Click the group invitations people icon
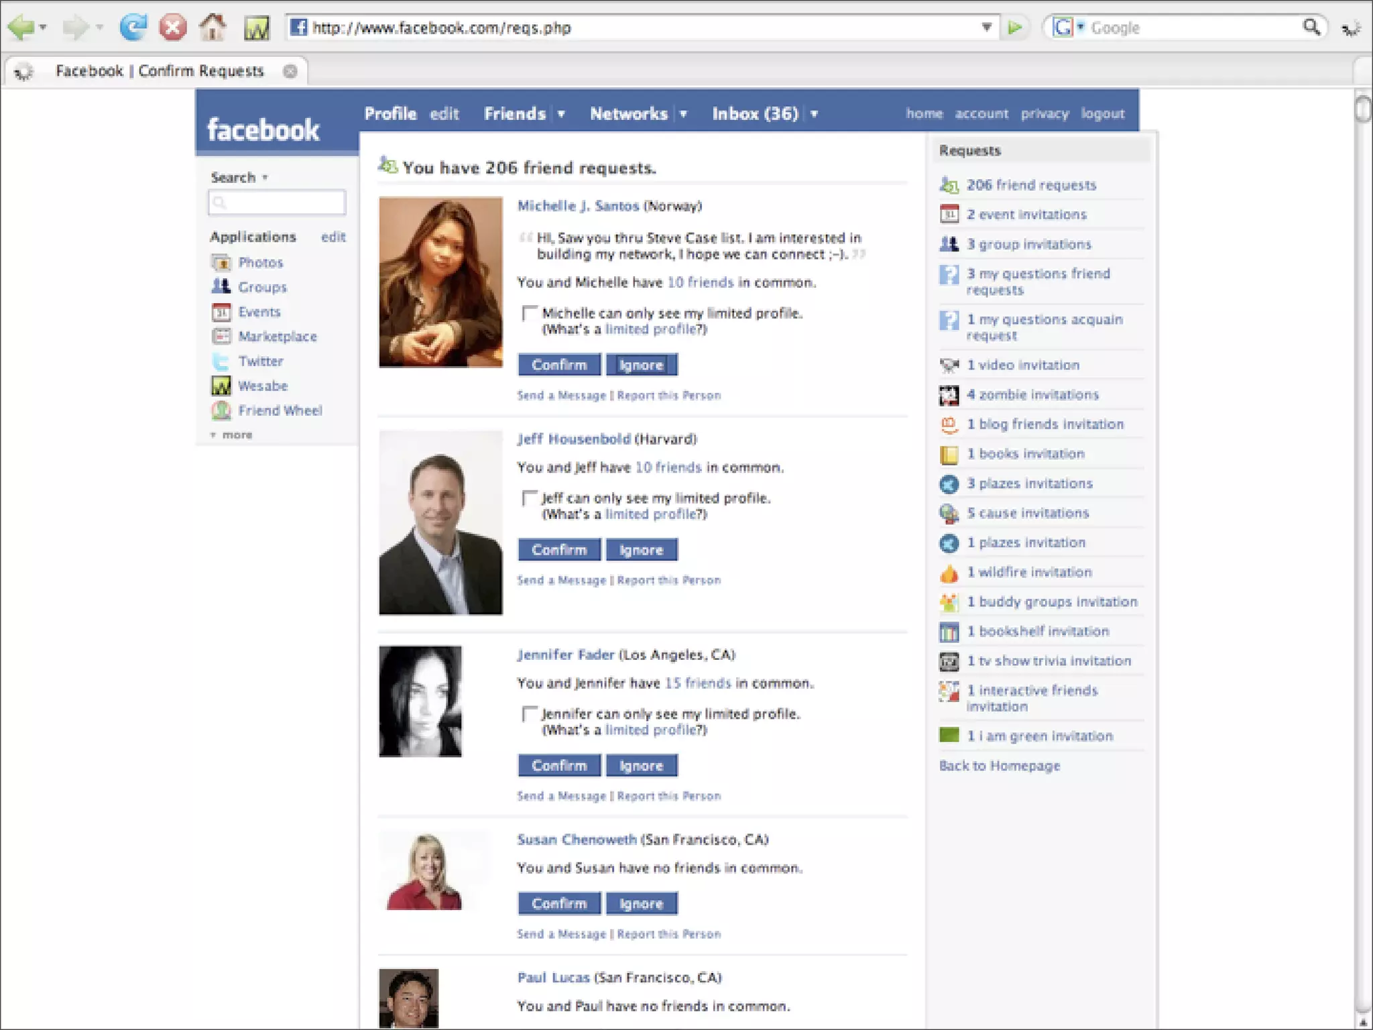 [949, 243]
